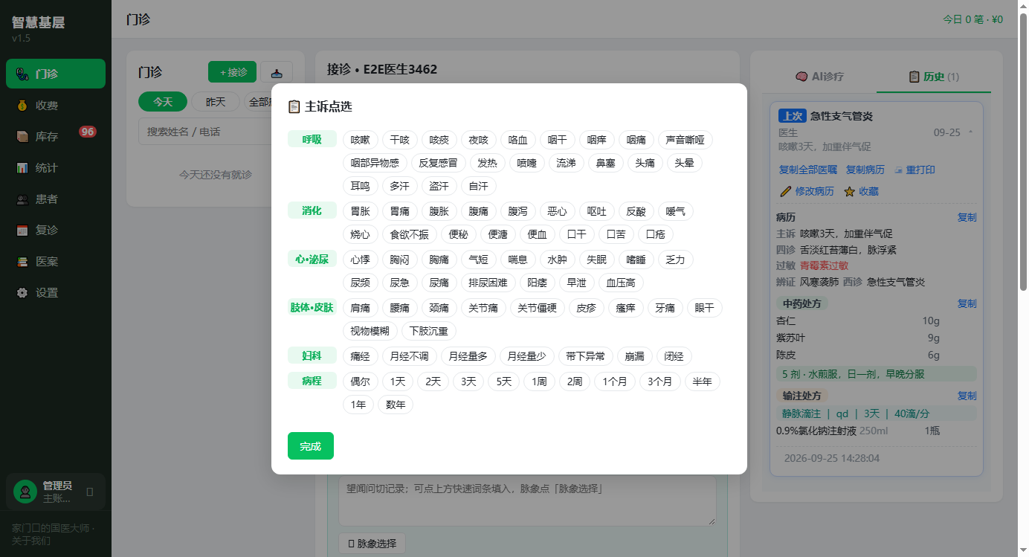The image size is (1029, 557).
Task: Collapse the history card via the 09-25 arrow
Action: click(970, 132)
